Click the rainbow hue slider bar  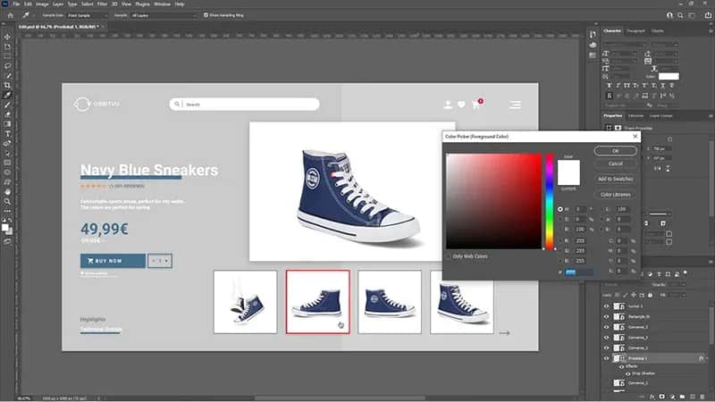click(550, 201)
